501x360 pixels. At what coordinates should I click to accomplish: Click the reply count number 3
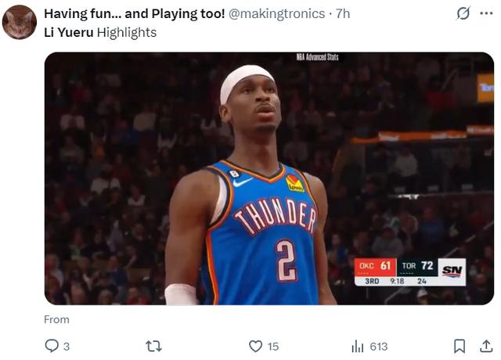point(67,346)
